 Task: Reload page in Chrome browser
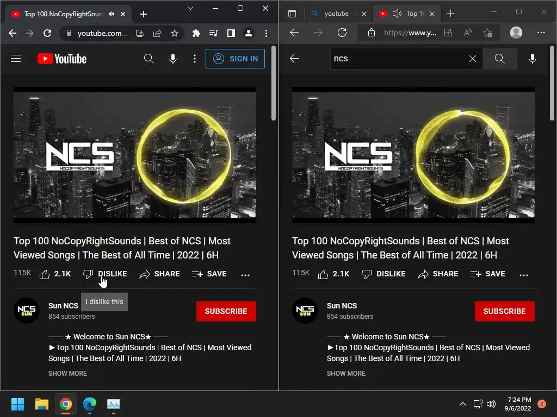point(47,33)
